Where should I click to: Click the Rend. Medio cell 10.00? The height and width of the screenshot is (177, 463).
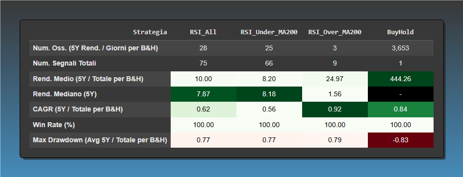pyautogui.click(x=204, y=79)
